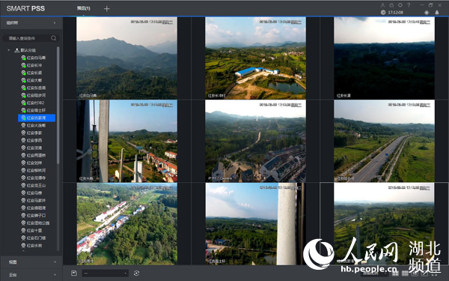This screenshot has width=449, height=281.
Task: Open settings via the gear icon
Action: pos(400,5)
